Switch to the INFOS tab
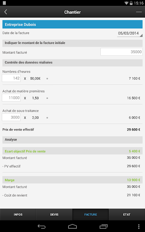 tap(18, 215)
